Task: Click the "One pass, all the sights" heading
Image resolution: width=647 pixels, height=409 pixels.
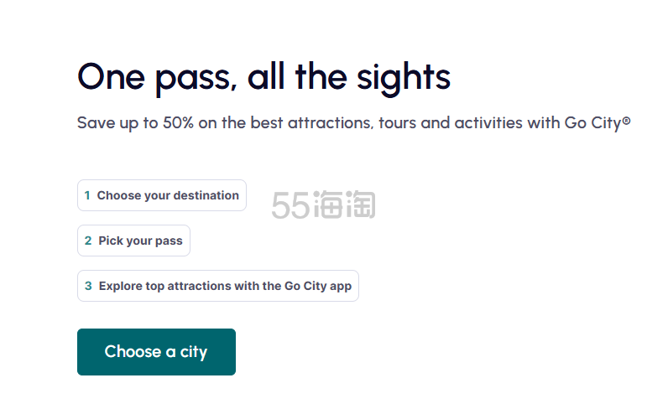Action: 263,77
